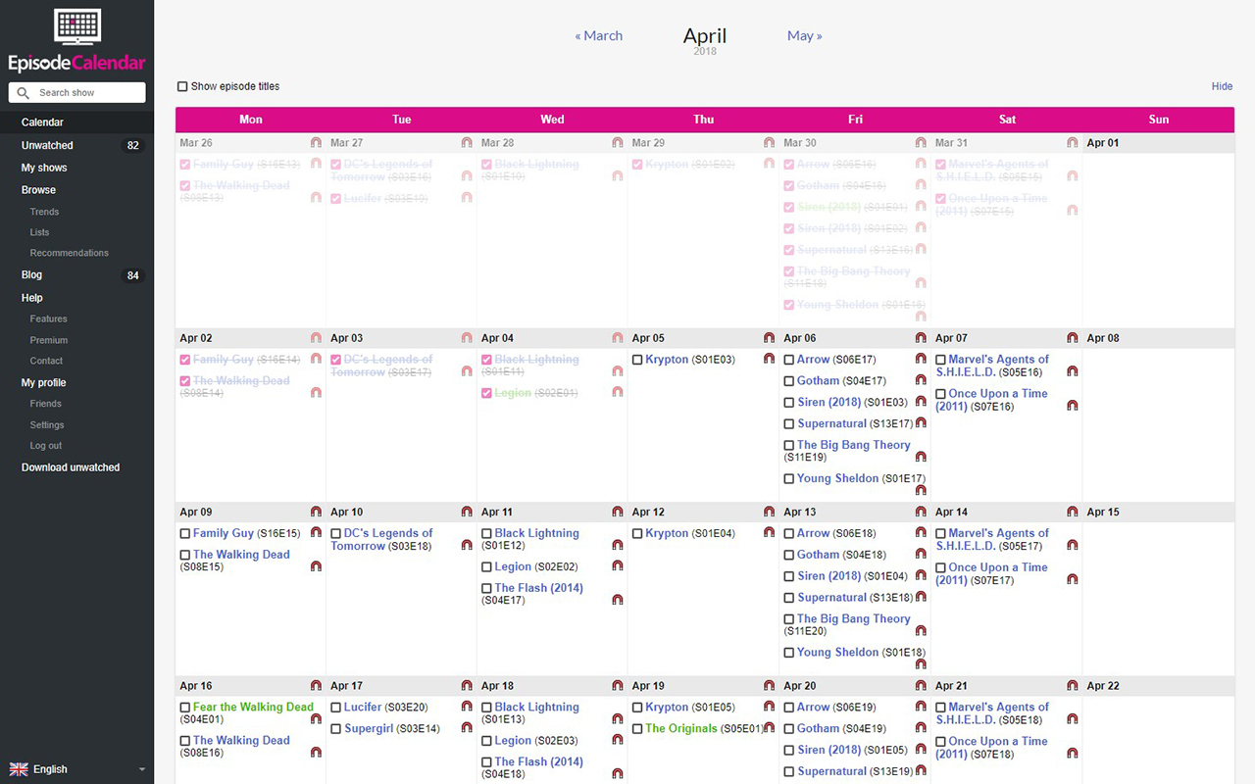Viewport: 1255px width, 784px height.
Task: Click the bell icon on the Apr 05 header
Action: click(769, 338)
